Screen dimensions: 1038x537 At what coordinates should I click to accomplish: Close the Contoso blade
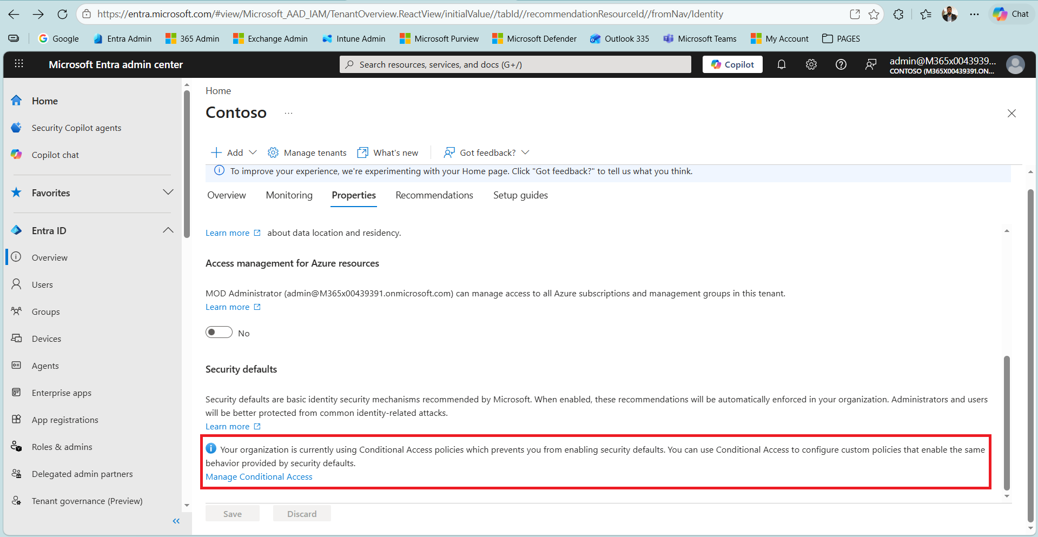1011,113
